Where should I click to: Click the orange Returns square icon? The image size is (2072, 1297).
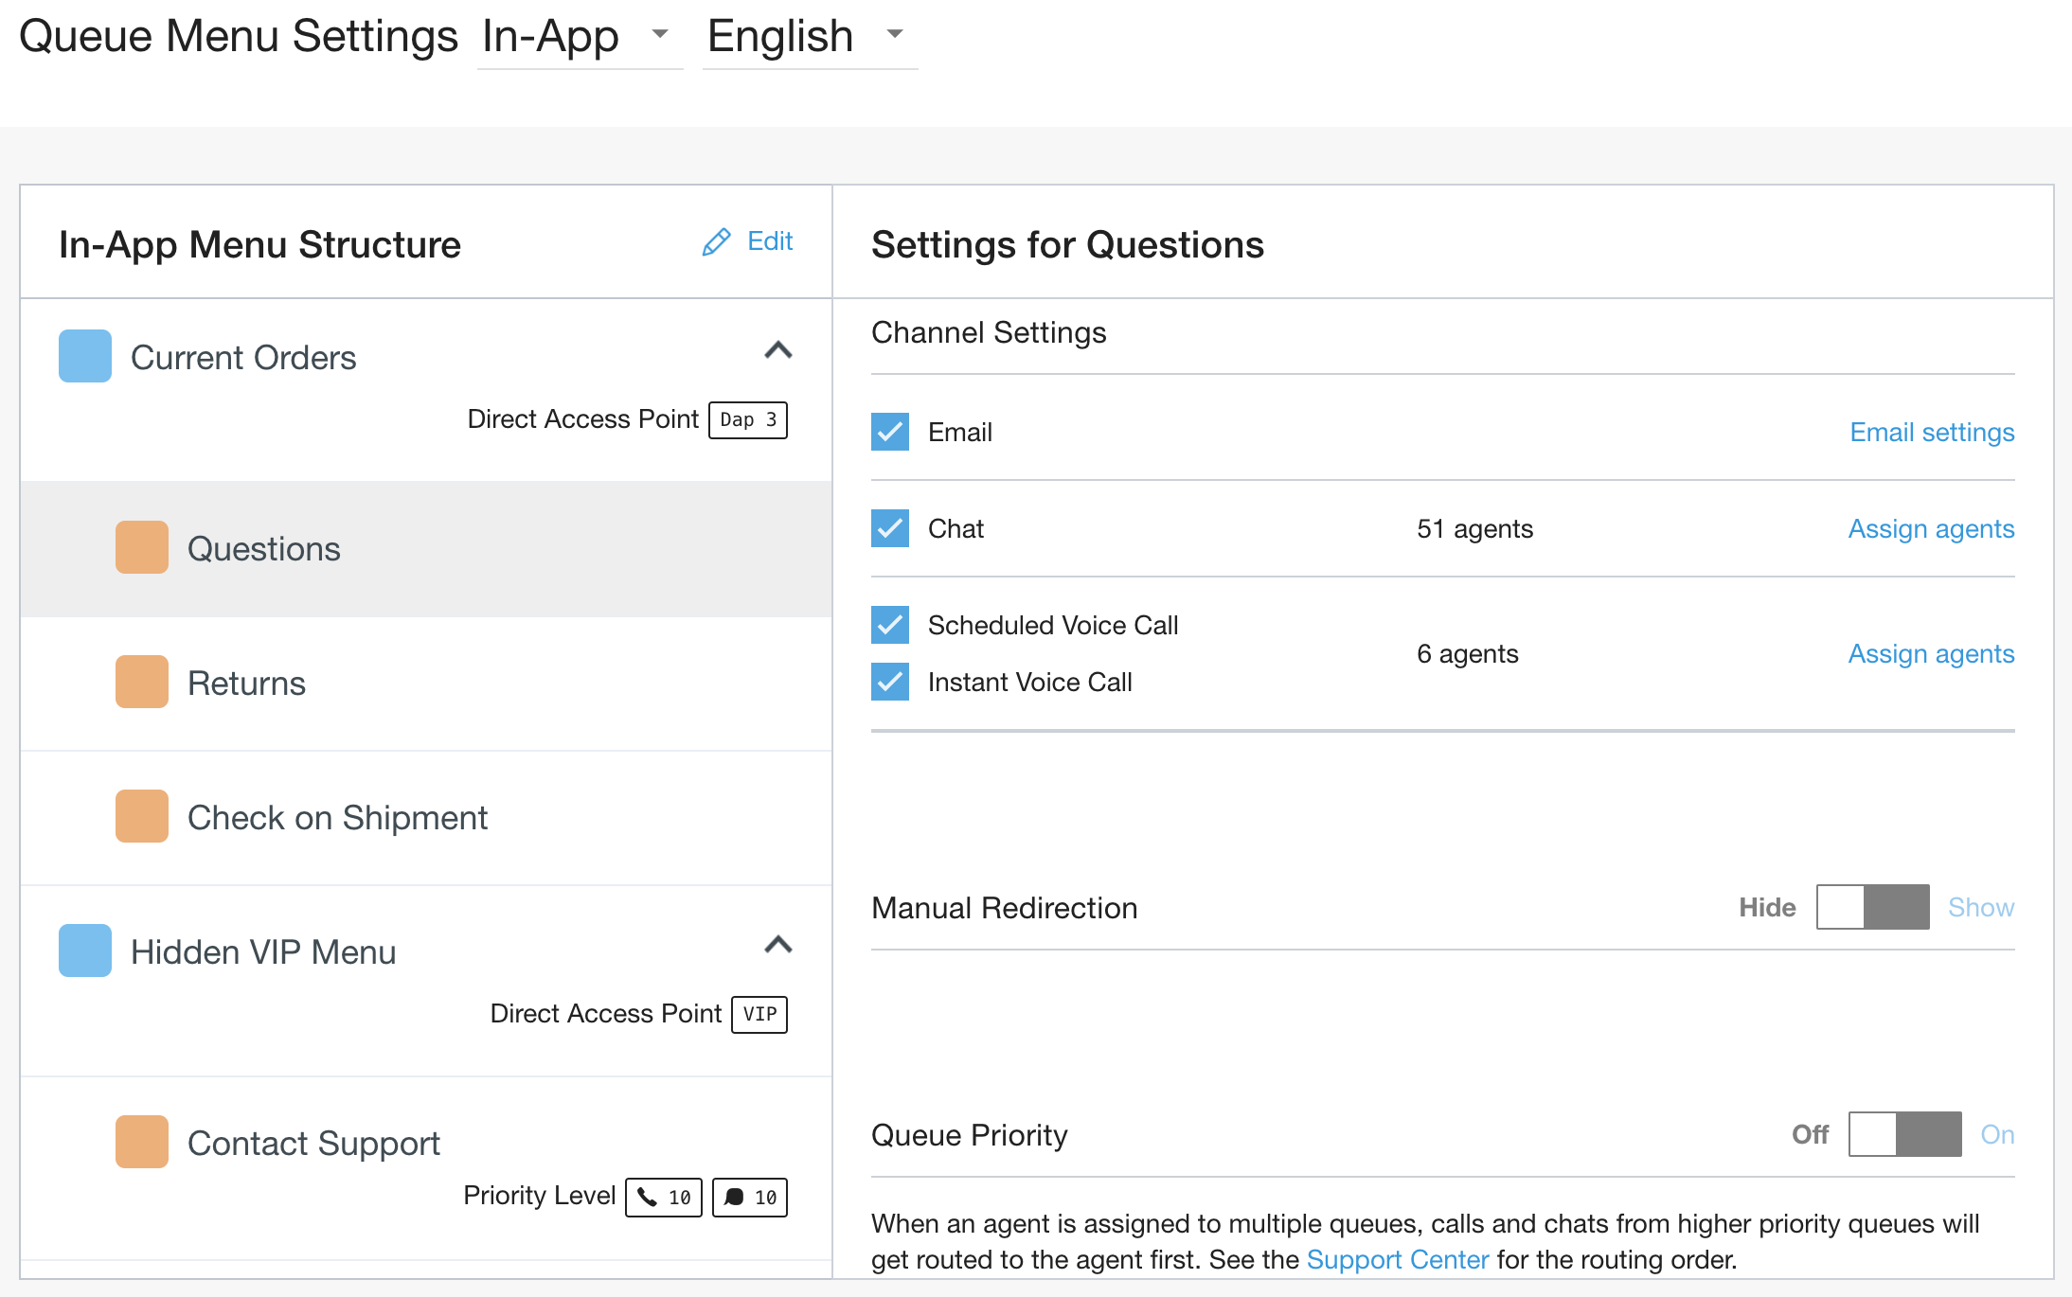tap(142, 682)
